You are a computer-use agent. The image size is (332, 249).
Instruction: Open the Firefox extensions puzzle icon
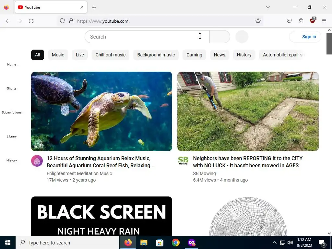pos(301,21)
